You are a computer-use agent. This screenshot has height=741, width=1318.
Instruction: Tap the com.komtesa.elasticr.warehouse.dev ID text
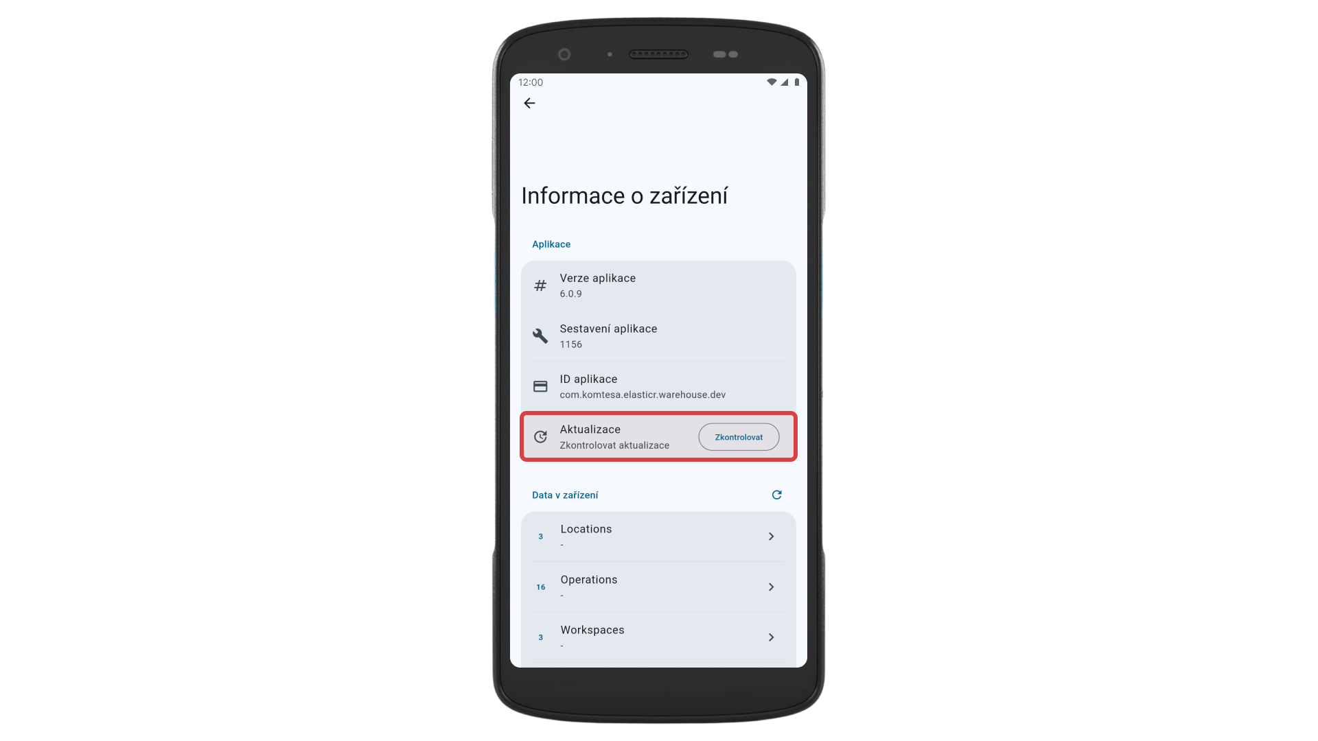coord(643,395)
